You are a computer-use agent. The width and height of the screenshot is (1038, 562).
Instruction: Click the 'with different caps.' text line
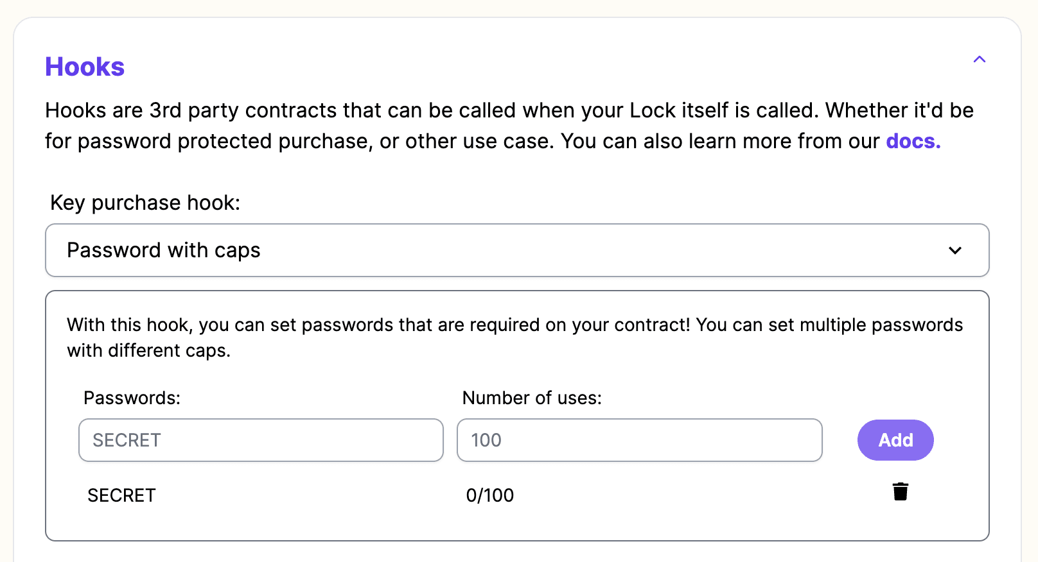tap(148, 350)
